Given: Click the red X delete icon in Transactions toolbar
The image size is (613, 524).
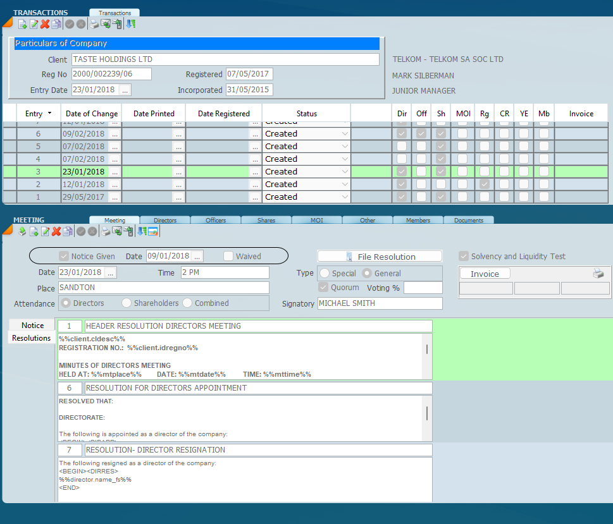Looking at the screenshot, I should (45, 24).
